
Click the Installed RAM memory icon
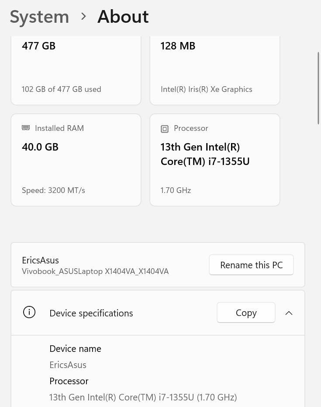click(26, 128)
